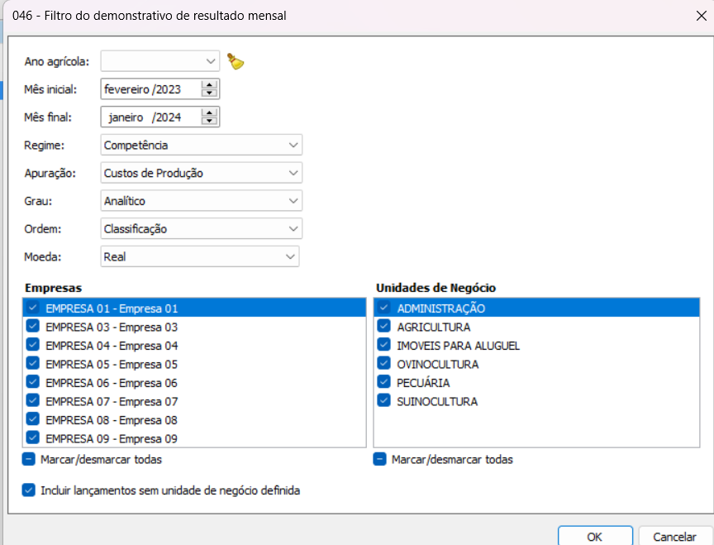Expand the Regime combo box
The height and width of the screenshot is (545, 714).
pos(293,145)
